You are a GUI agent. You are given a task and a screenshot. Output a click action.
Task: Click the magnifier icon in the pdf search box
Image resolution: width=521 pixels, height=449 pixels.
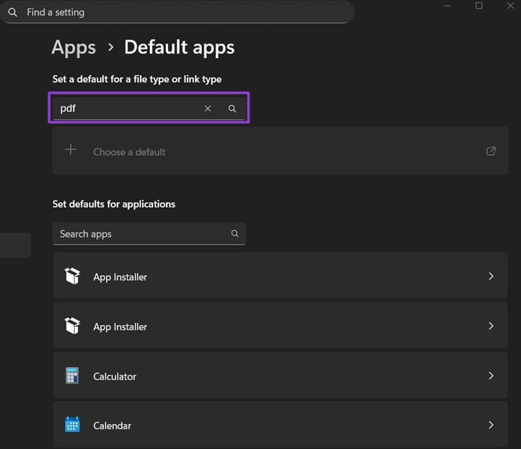point(232,109)
